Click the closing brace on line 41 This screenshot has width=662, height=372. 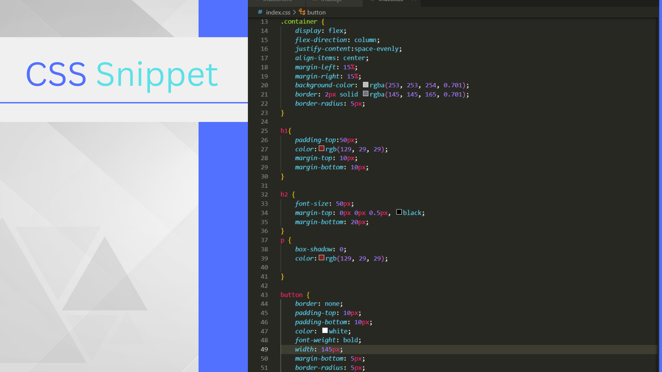tap(282, 277)
